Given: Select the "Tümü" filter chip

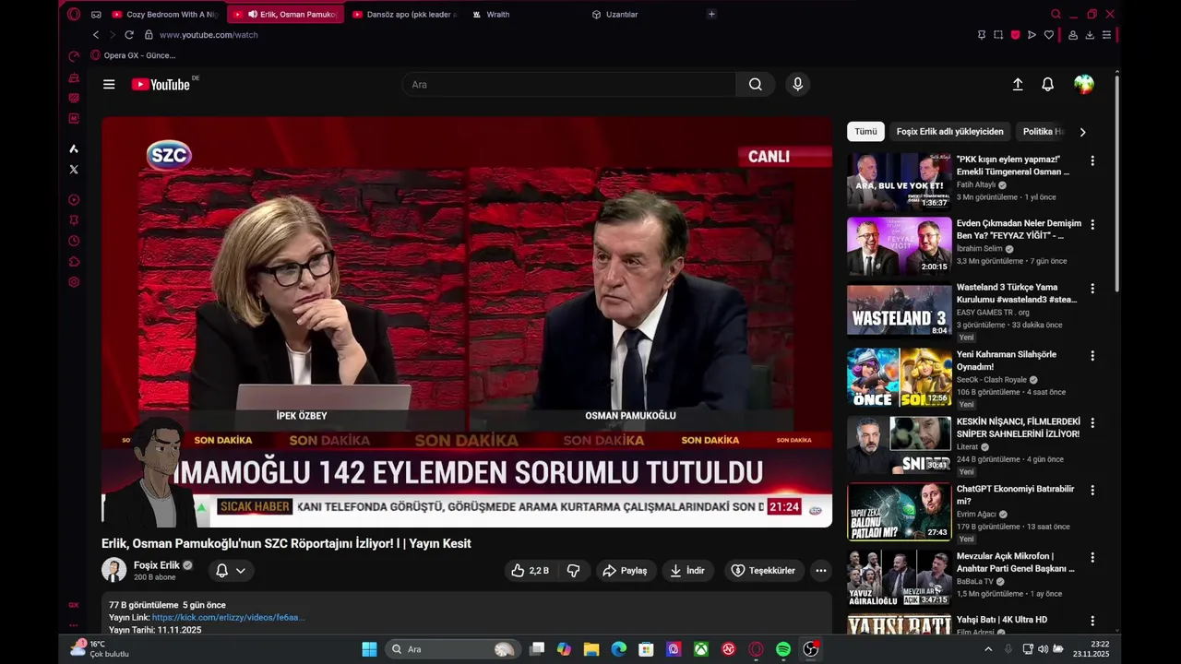Looking at the screenshot, I should [865, 132].
